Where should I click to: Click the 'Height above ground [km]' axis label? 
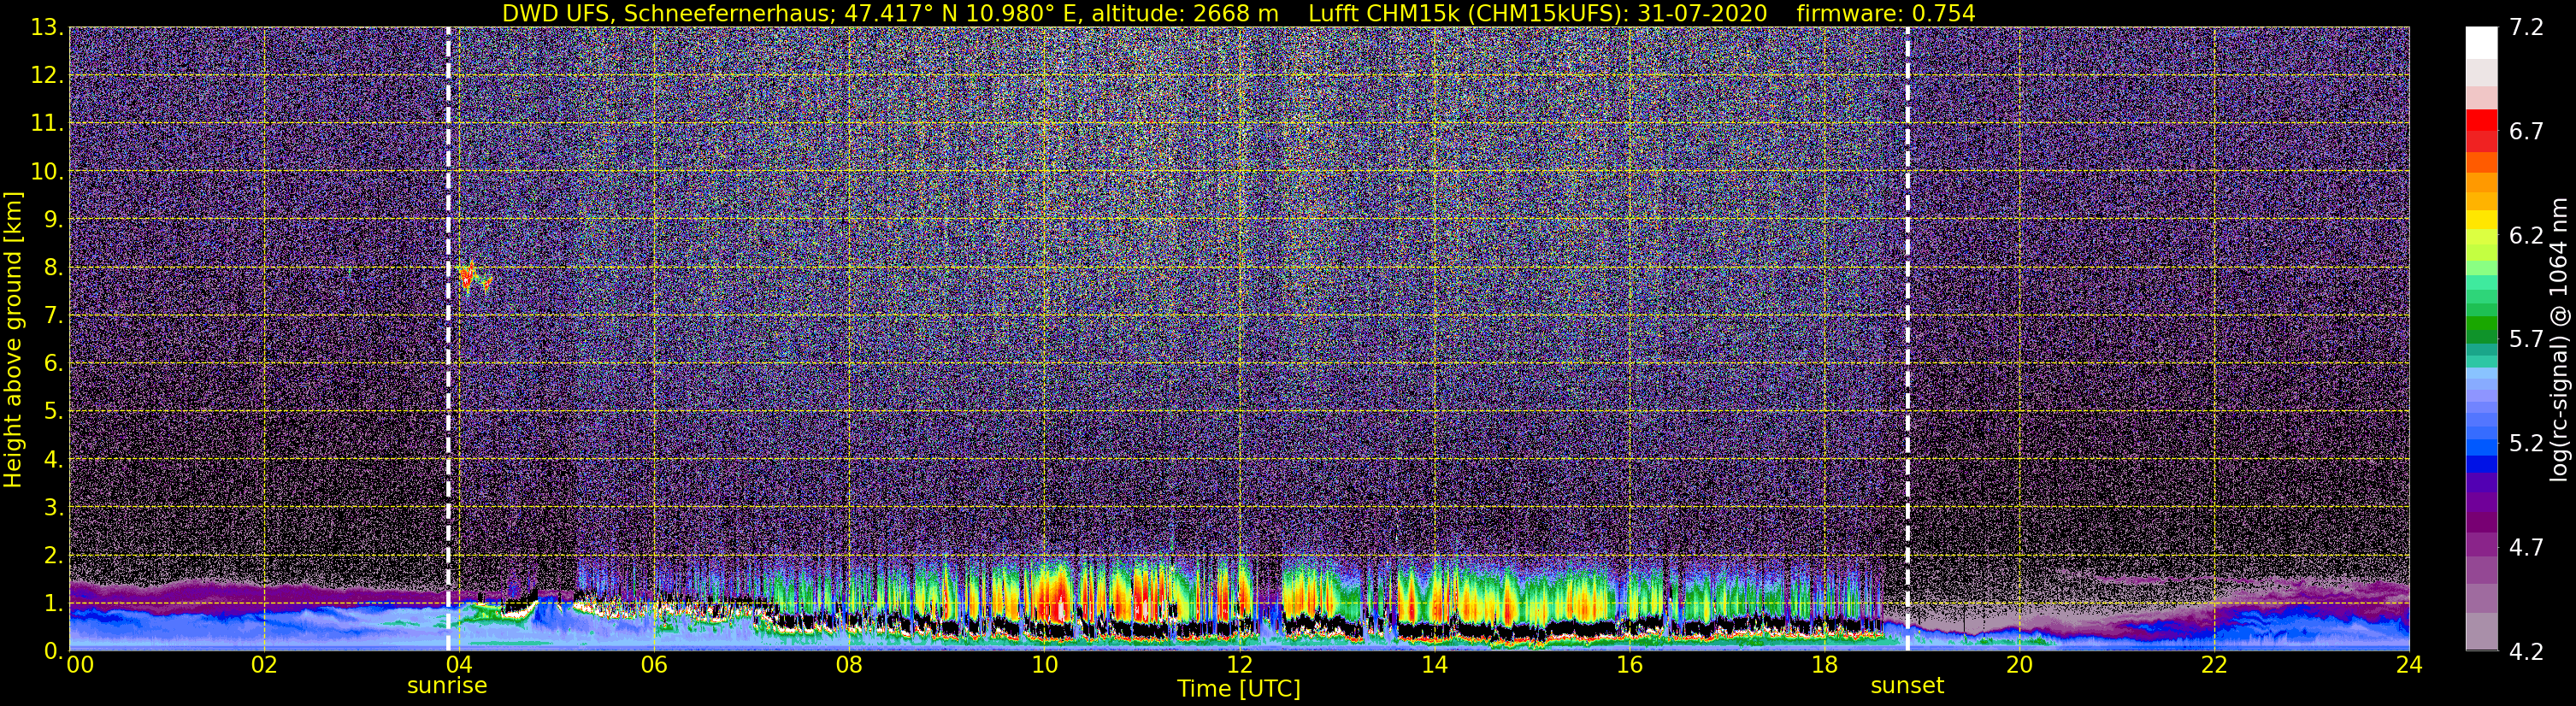(13, 339)
